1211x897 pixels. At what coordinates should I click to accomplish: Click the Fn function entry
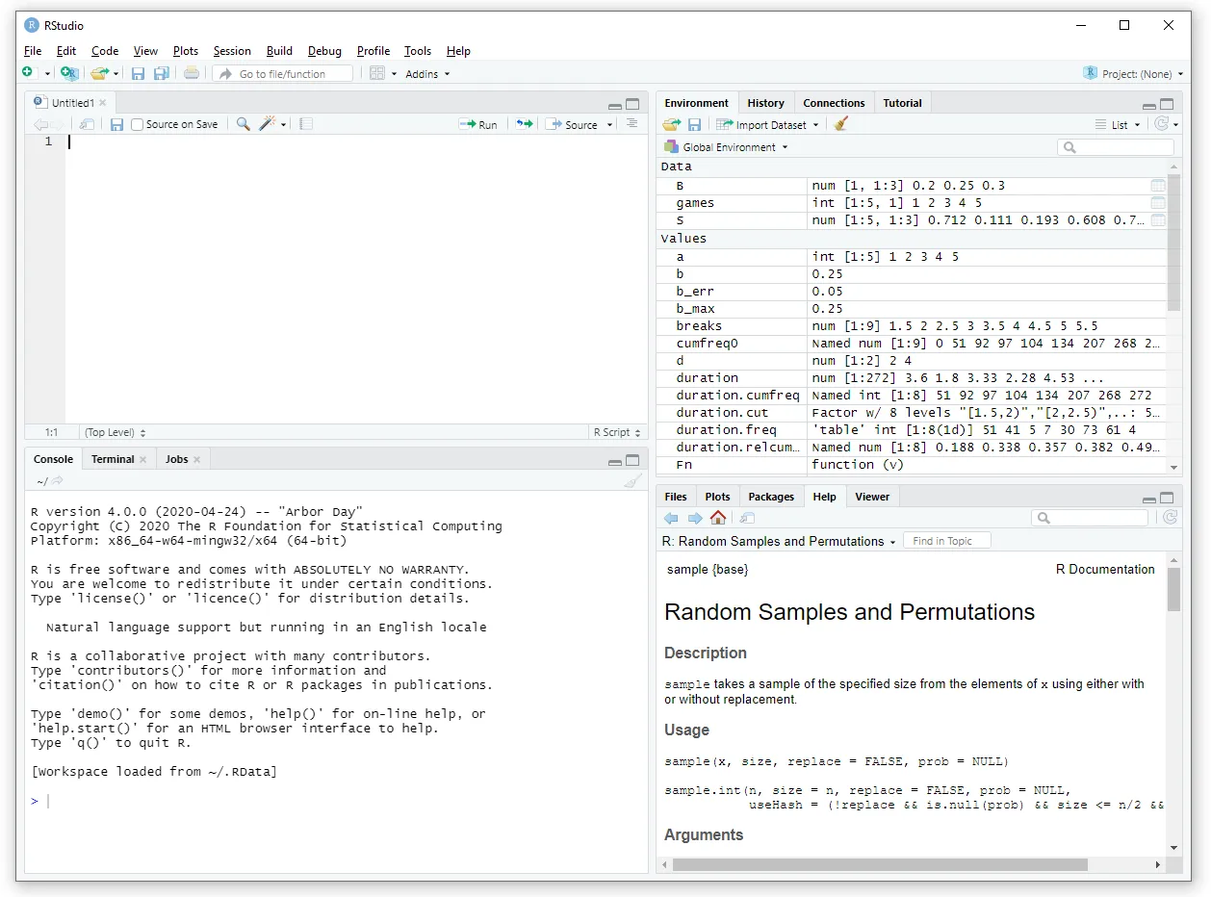[x=912, y=464]
